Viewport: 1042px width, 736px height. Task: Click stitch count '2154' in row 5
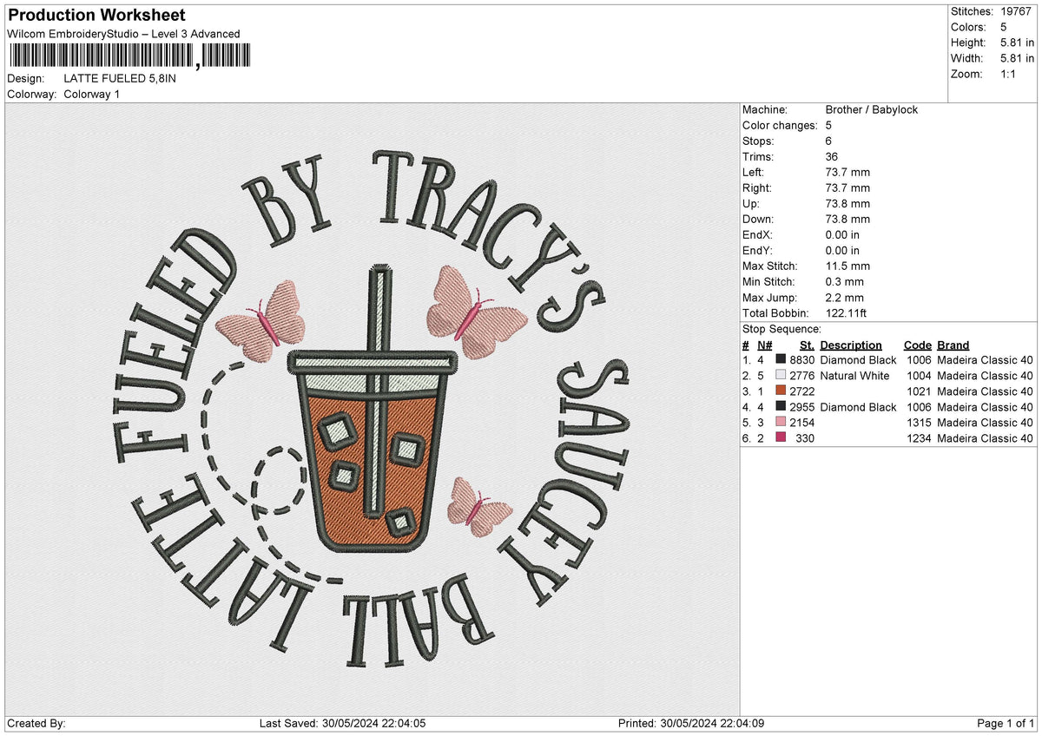pos(802,423)
